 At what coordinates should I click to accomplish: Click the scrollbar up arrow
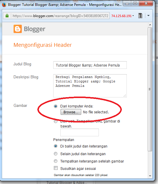[150, 25]
